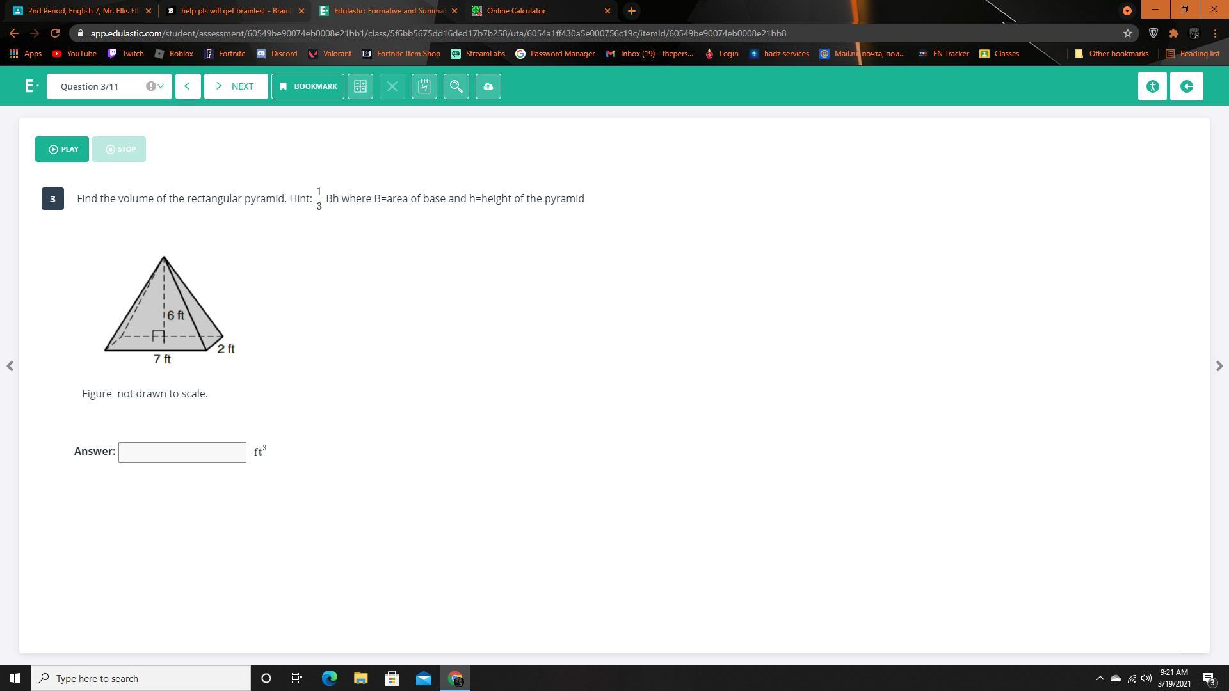Open the scratchpad tool icon

424,86
